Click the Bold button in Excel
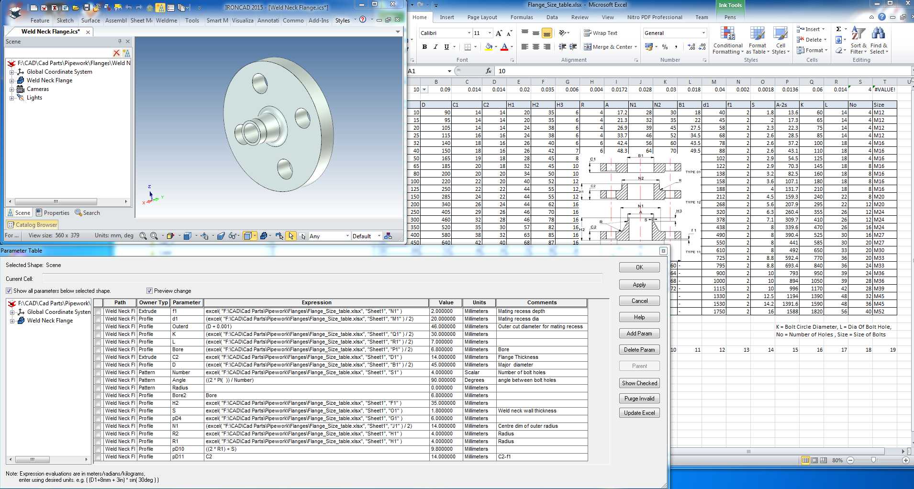Screen dimensions: 914x489 424,47
